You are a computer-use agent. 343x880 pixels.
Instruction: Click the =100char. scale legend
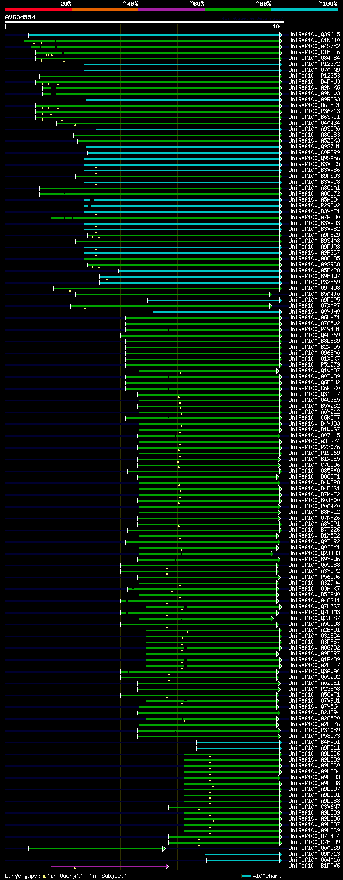tap(261, 876)
